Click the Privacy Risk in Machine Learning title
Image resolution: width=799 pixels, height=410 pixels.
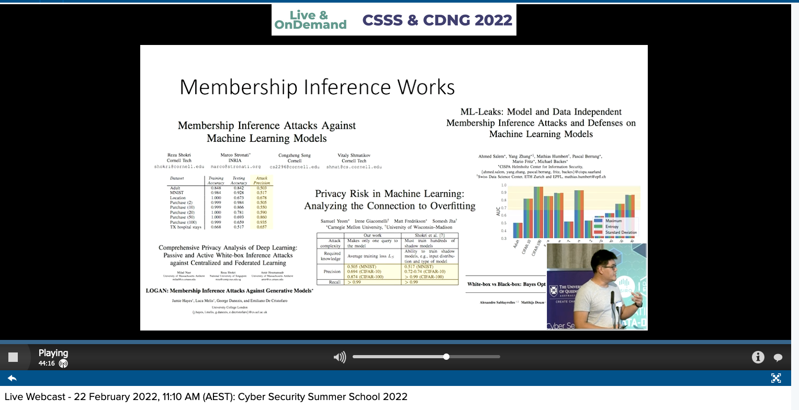[390, 199]
